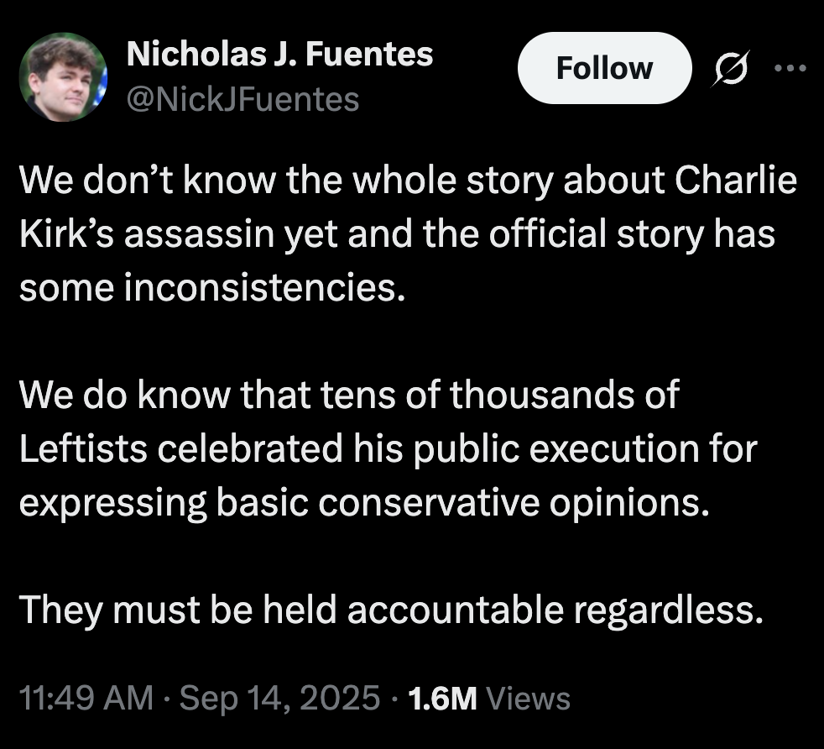Select the Views label

pyautogui.click(x=529, y=698)
